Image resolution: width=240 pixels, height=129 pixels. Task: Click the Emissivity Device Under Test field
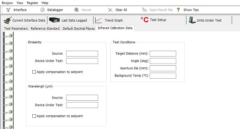(82, 61)
